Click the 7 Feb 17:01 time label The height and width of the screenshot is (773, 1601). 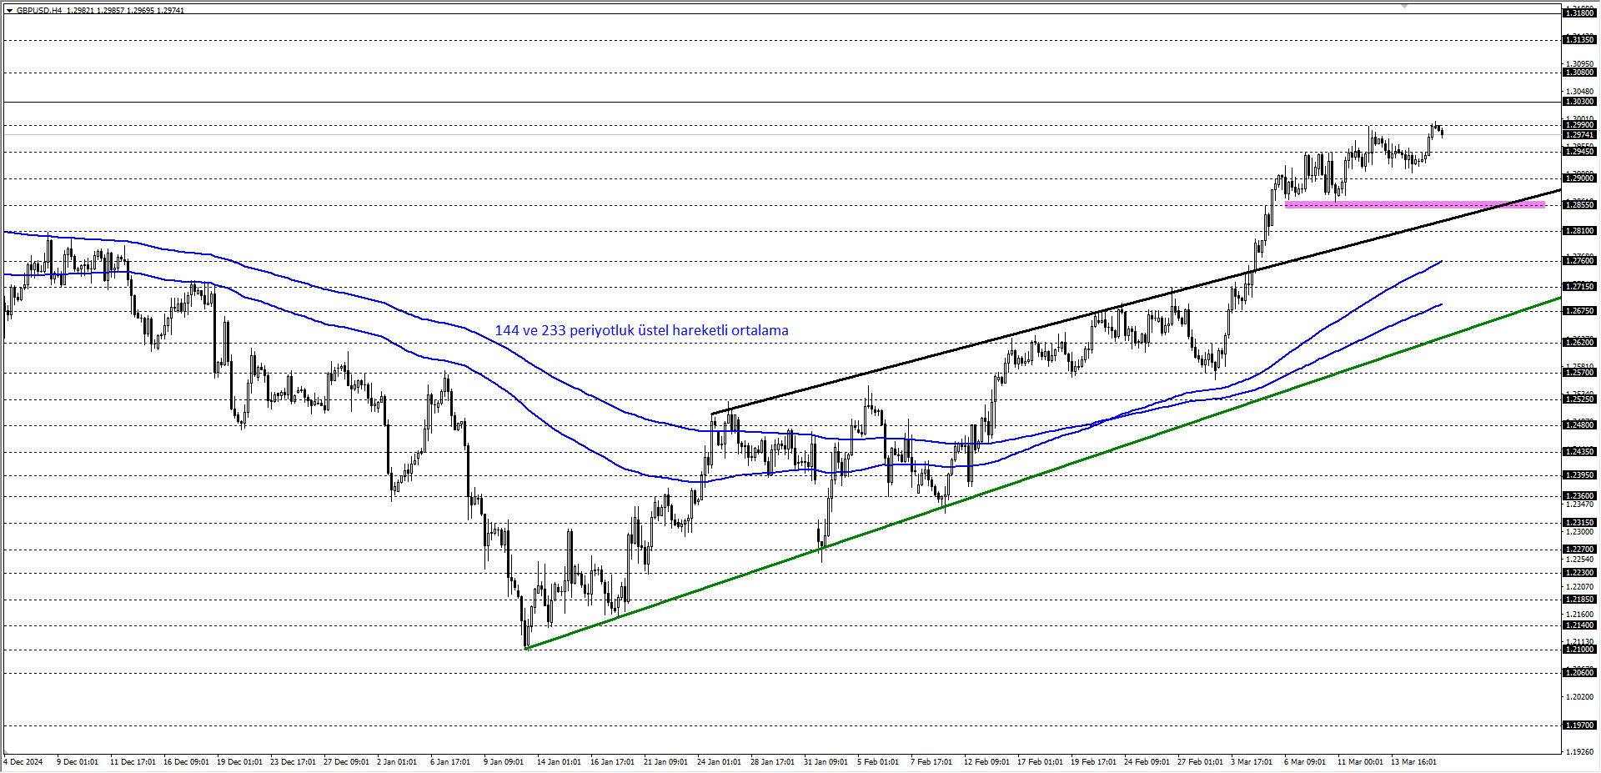tap(931, 762)
